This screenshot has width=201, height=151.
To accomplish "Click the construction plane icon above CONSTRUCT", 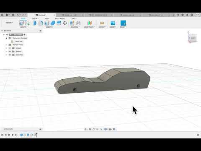I will pos(89,23).
